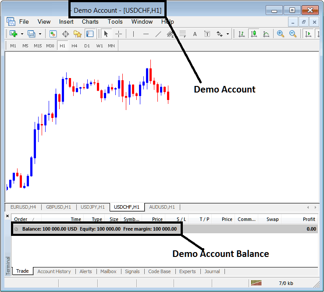The image size is (324, 292).
Task: Switch to the Account History tab
Action: 54,271
